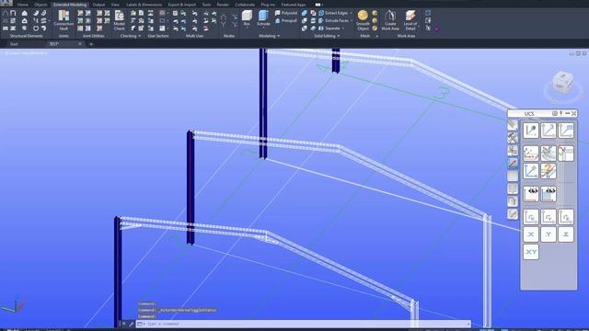
Task: Open the Collaborate ribbon tab
Action: [245, 5]
